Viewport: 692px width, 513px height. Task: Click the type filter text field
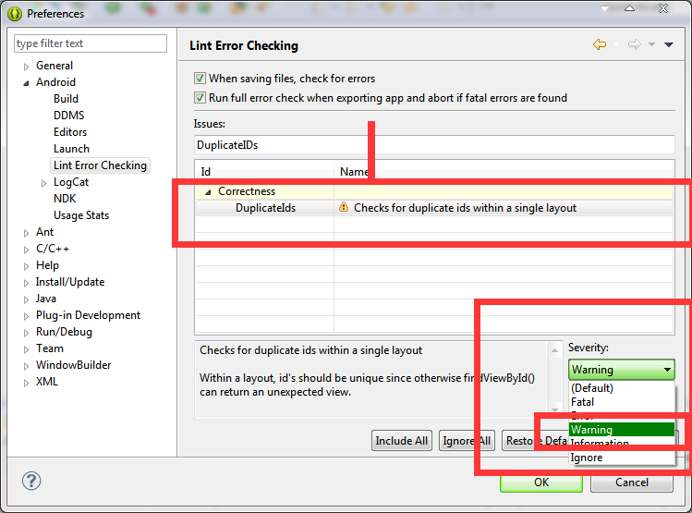click(x=91, y=43)
